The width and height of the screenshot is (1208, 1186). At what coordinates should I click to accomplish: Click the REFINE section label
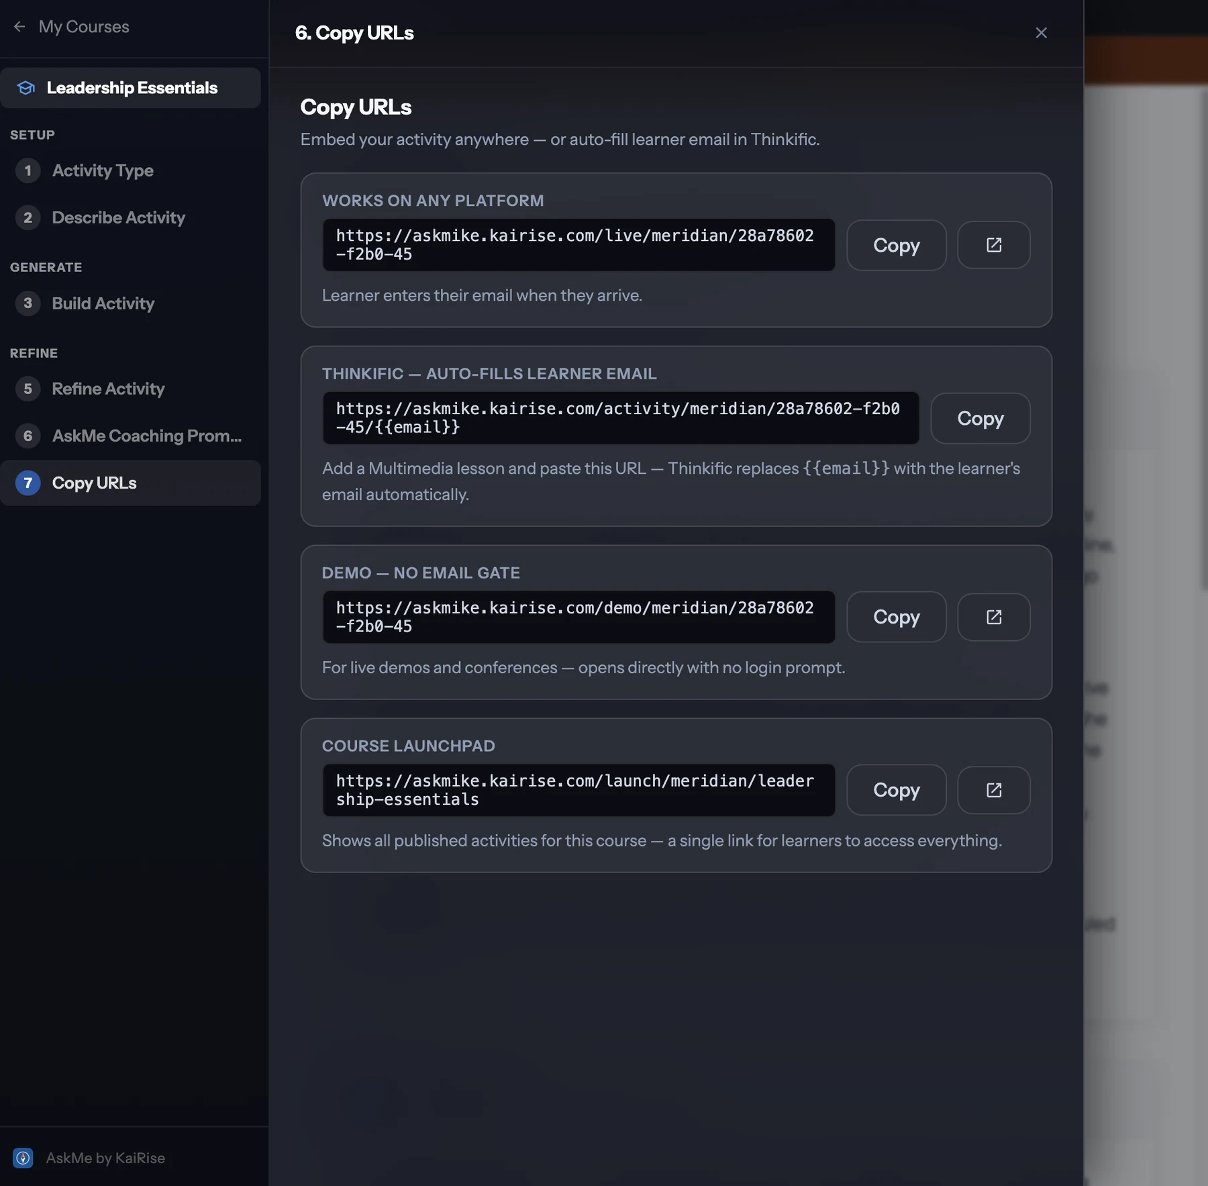[34, 353]
